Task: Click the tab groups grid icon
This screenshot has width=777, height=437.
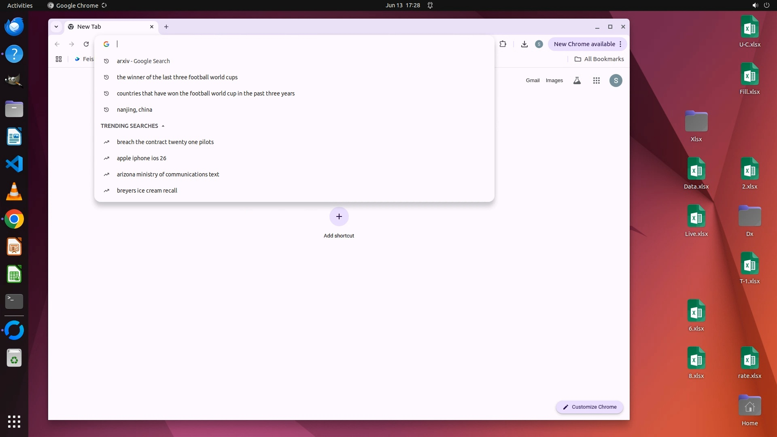Action: pyautogui.click(x=59, y=59)
